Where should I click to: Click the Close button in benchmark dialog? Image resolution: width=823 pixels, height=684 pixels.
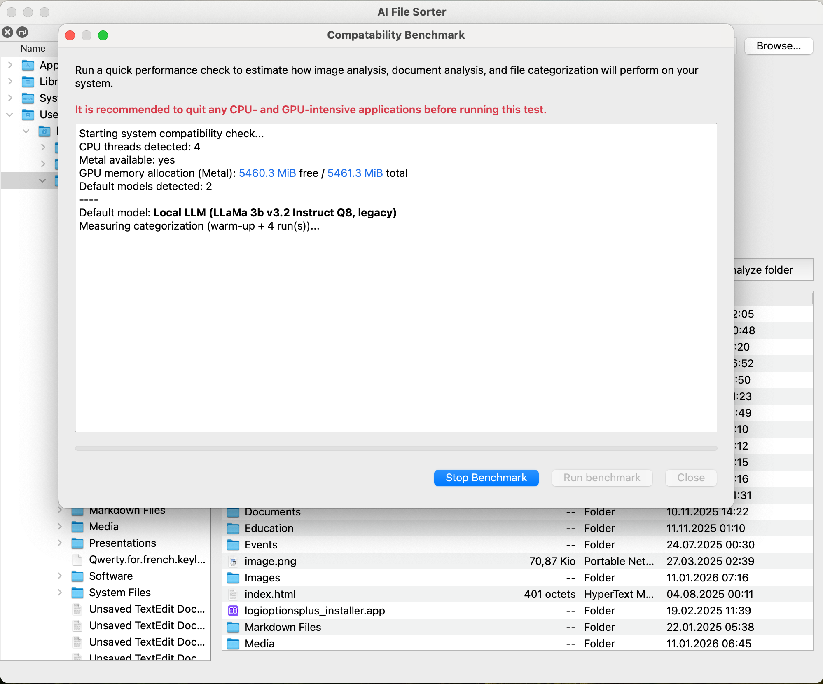691,478
